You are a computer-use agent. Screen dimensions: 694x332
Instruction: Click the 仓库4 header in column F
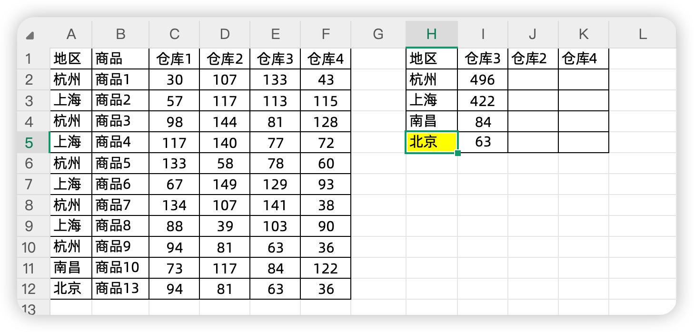click(x=326, y=59)
